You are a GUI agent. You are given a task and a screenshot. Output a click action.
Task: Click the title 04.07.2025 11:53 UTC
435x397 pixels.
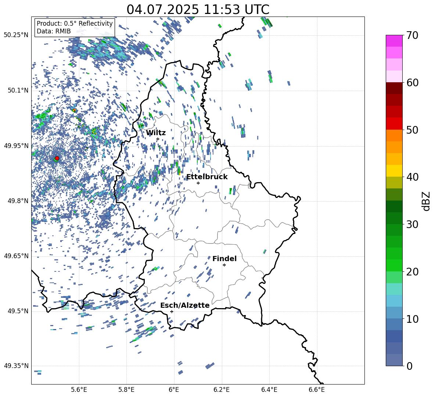click(x=198, y=10)
